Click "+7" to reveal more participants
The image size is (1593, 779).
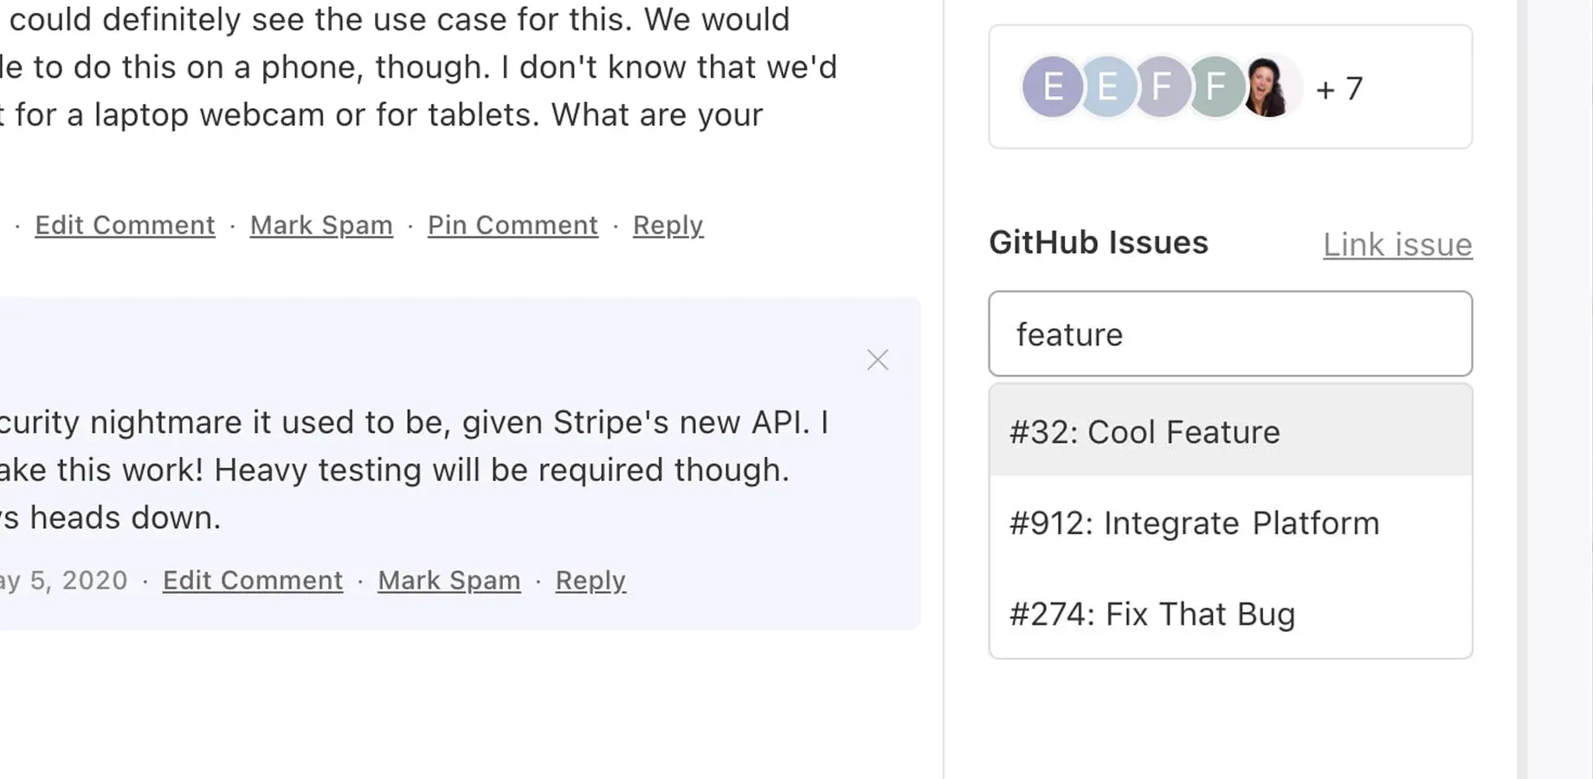(1340, 87)
